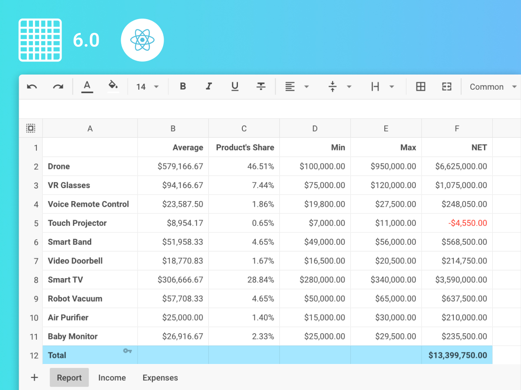Click the Max header cell
521x390 pixels.
pyautogui.click(x=386, y=147)
